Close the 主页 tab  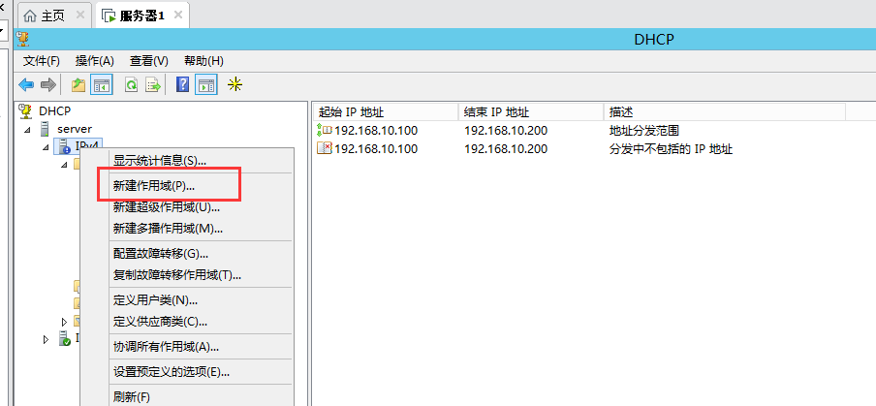click(x=79, y=16)
